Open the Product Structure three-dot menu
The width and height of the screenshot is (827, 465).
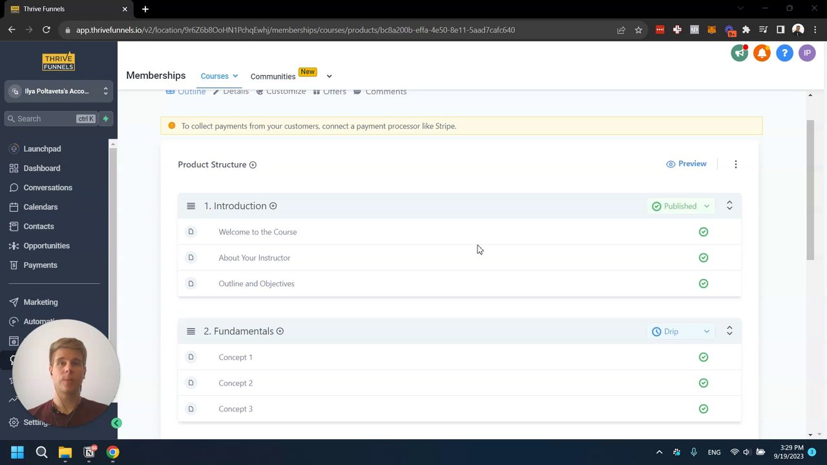click(x=735, y=164)
